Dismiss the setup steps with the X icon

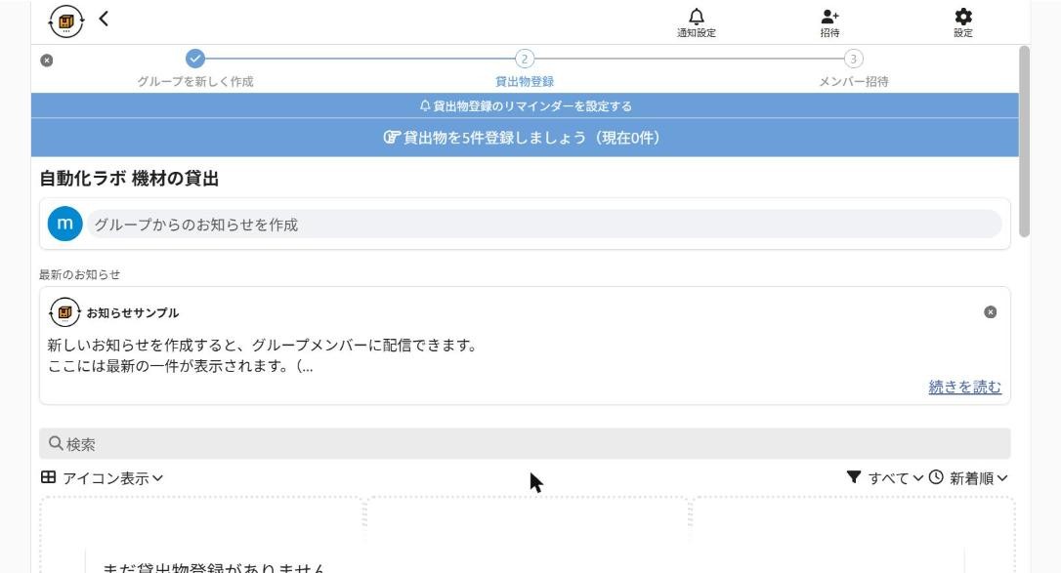point(47,61)
